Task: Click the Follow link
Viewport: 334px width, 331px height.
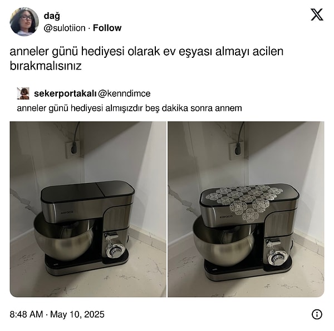Action: click(x=107, y=28)
